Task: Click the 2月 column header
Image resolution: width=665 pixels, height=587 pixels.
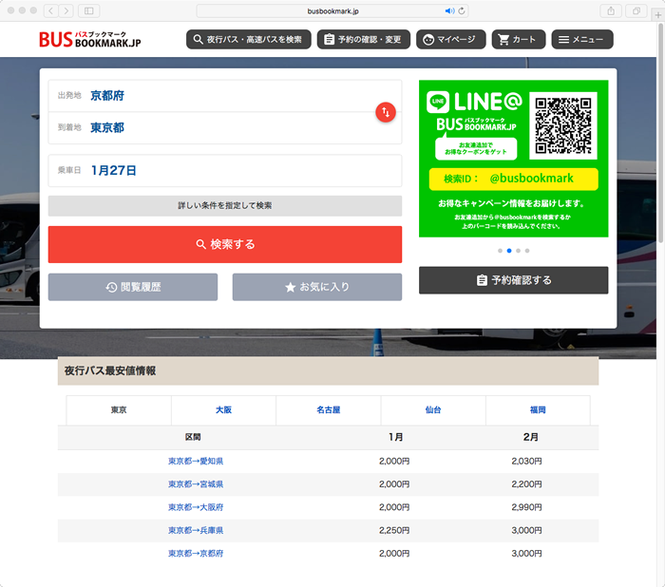Action: coord(530,437)
